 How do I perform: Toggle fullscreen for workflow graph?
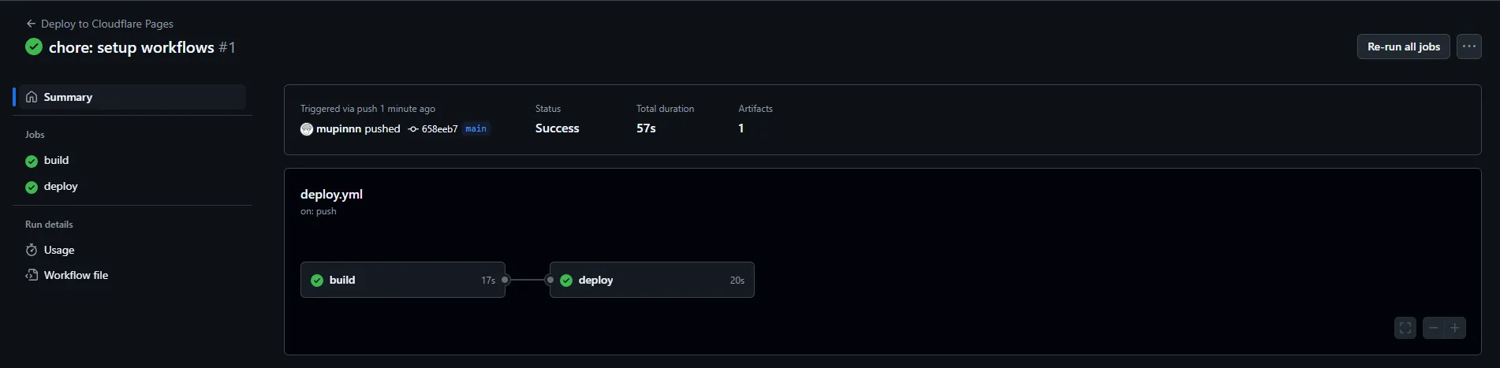(x=1405, y=328)
